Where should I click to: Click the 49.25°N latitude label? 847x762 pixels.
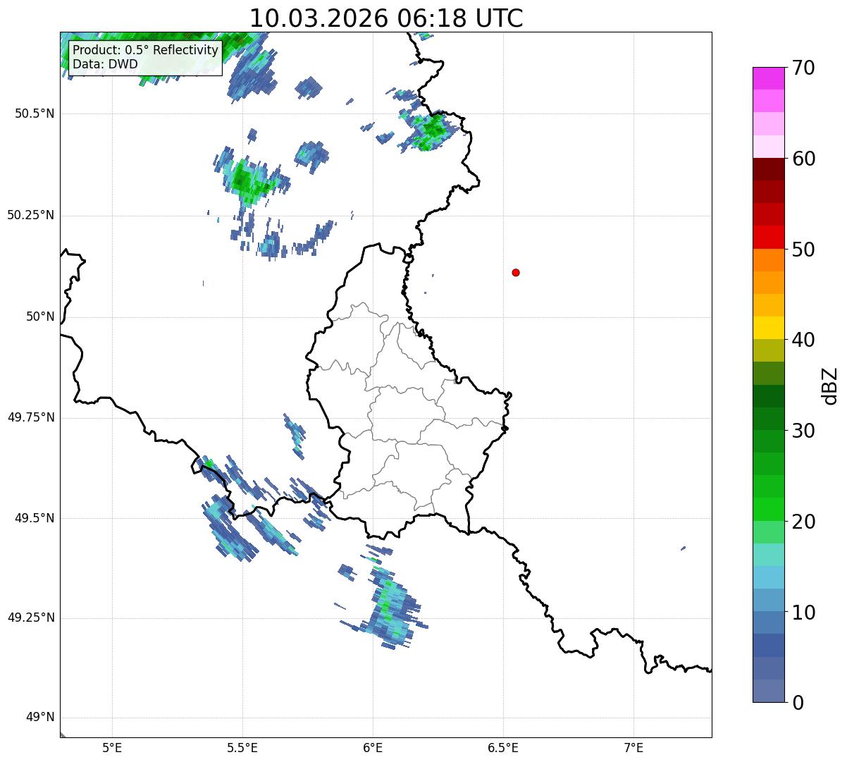click(x=31, y=618)
